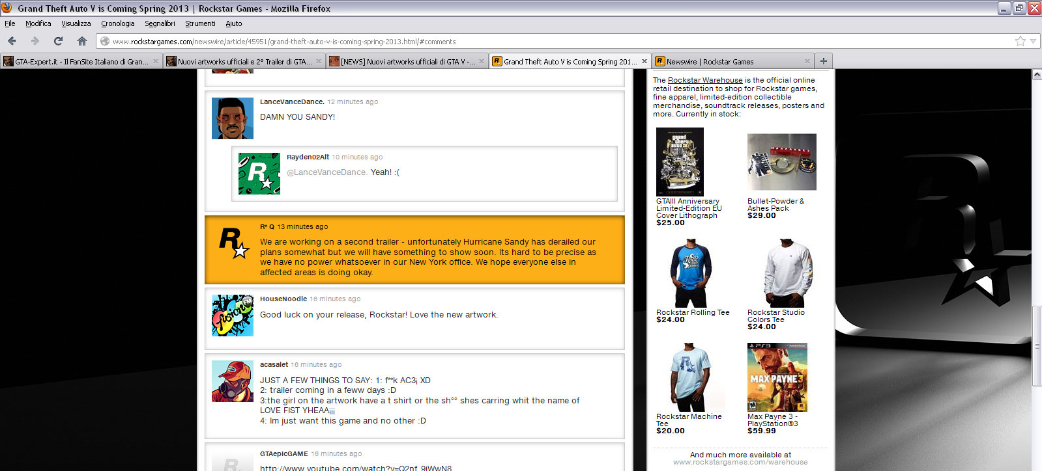
Task: Open the Visualizza menu
Action: tap(76, 23)
